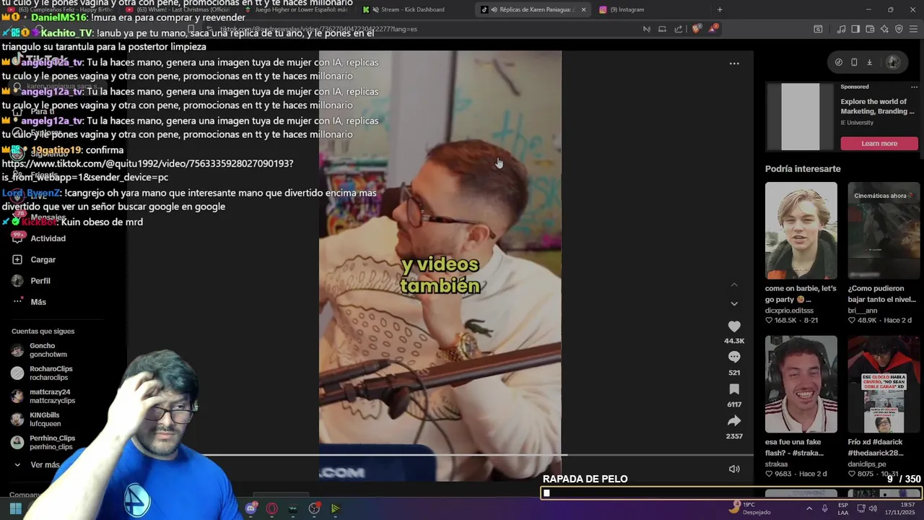Viewport: 924px width, 520px height.
Task: Open the Cinemáticas ahora video thumbnail
Action: click(884, 230)
